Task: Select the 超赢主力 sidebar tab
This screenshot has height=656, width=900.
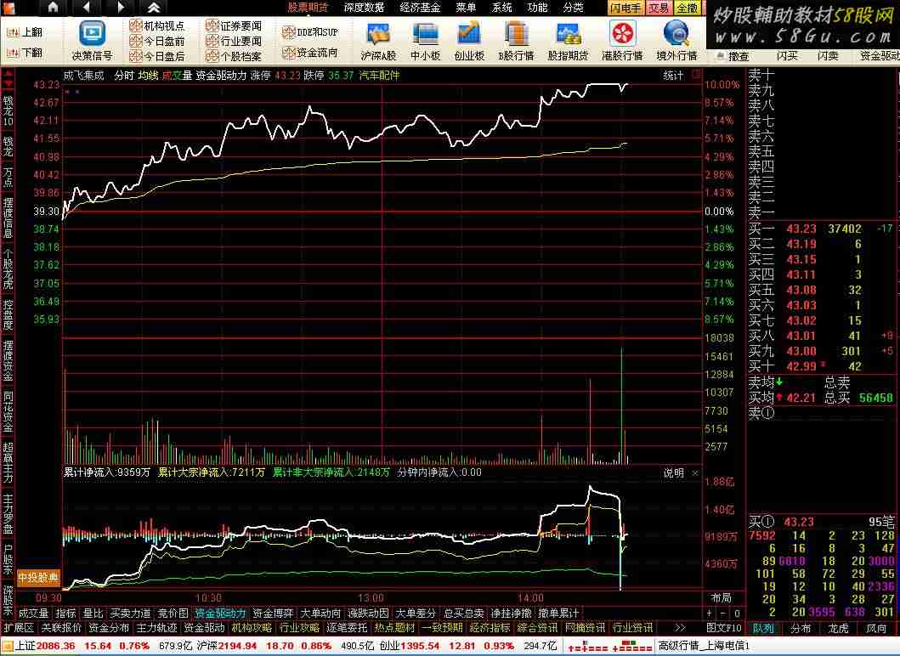Action: point(8,462)
